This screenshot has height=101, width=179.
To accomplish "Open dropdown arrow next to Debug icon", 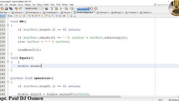I will tap(69, 8).
